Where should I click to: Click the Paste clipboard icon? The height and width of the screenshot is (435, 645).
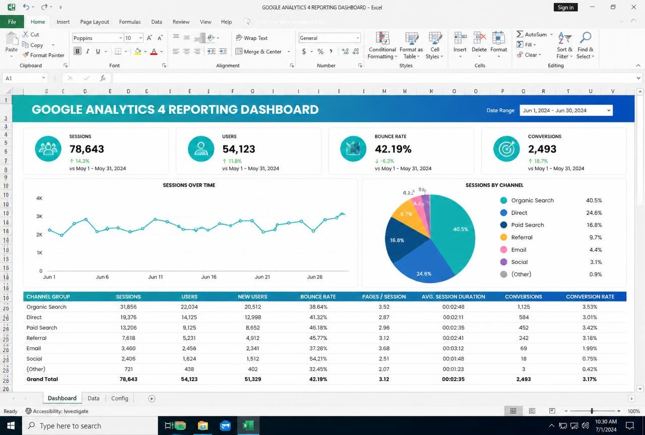pyautogui.click(x=12, y=39)
